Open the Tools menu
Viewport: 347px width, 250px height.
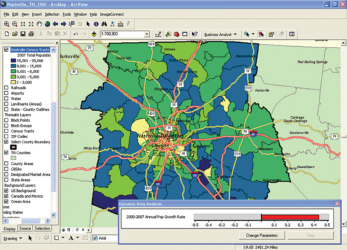(x=67, y=14)
